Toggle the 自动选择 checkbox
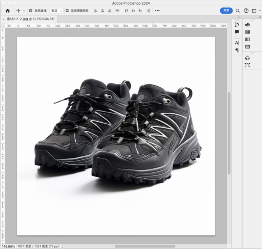The width and height of the screenshot is (262, 249). [31, 11]
